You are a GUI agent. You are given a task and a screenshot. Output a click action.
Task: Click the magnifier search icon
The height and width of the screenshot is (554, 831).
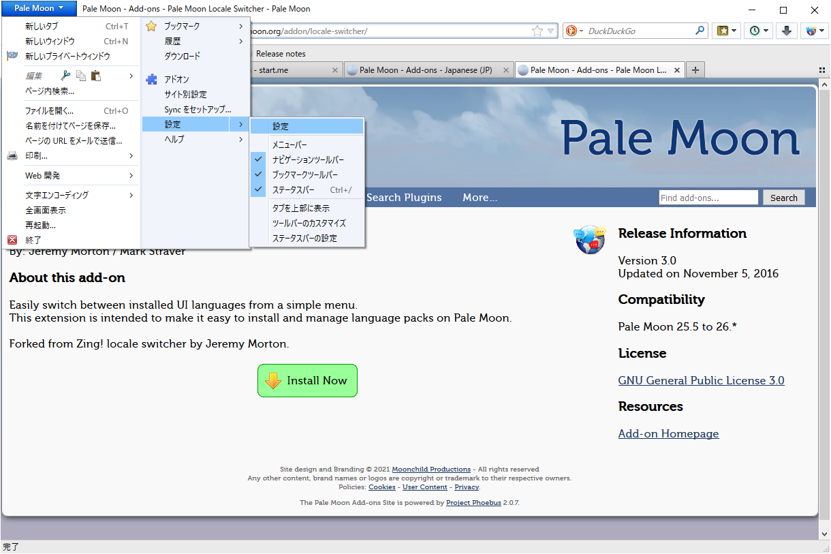pyautogui.click(x=700, y=31)
